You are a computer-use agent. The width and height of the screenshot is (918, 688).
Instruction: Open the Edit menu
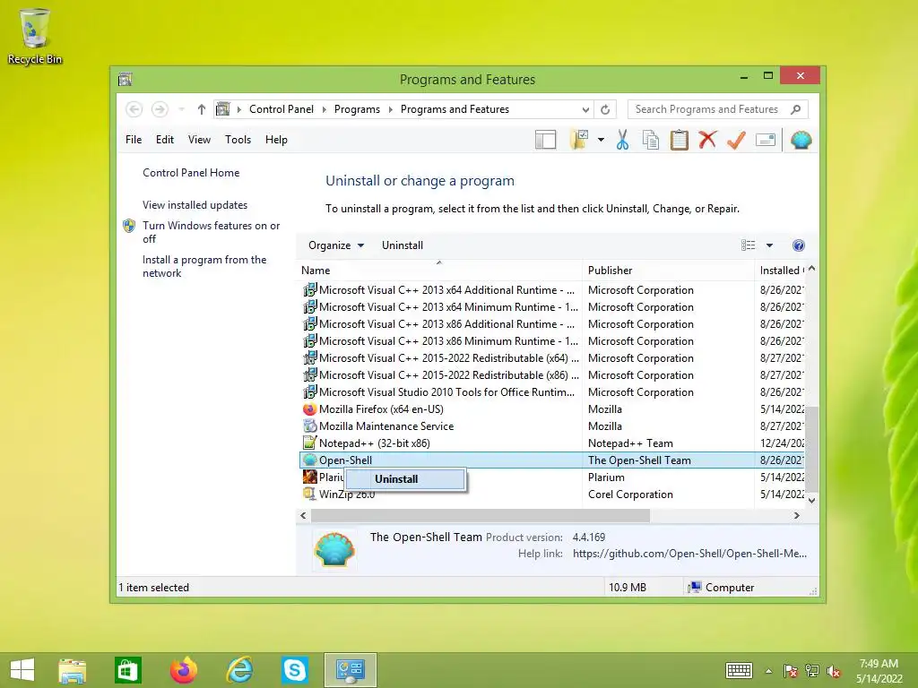(165, 140)
